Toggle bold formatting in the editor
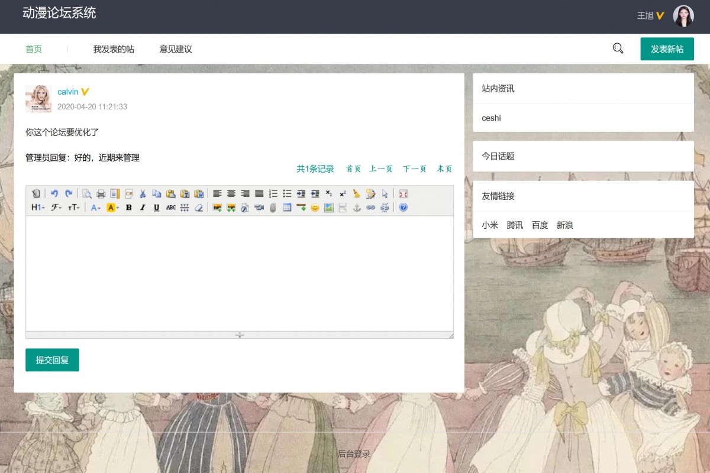710x473 pixels. [128, 208]
